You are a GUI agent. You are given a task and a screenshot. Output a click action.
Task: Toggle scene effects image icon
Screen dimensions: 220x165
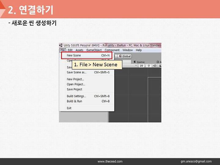click(x=160, y=66)
